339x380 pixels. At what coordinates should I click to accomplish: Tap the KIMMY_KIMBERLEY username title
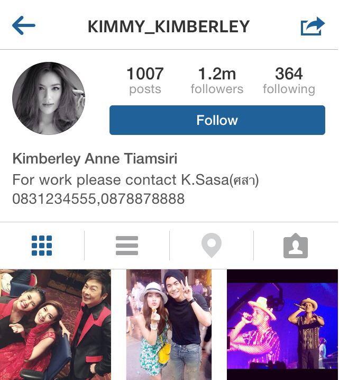169,26
